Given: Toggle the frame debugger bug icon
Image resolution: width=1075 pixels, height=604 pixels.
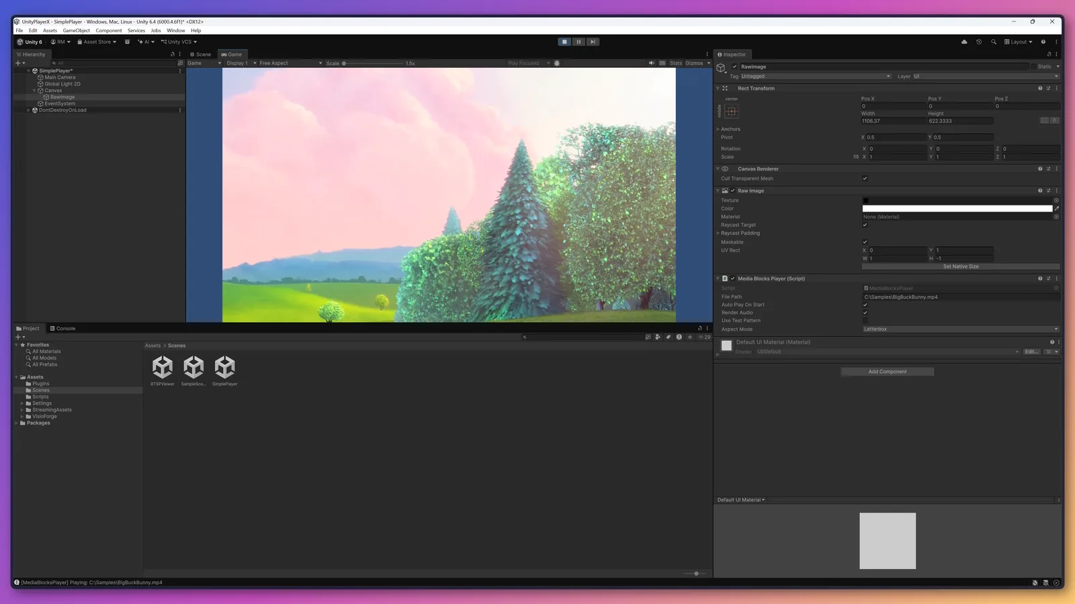Looking at the screenshot, I should (556, 63).
